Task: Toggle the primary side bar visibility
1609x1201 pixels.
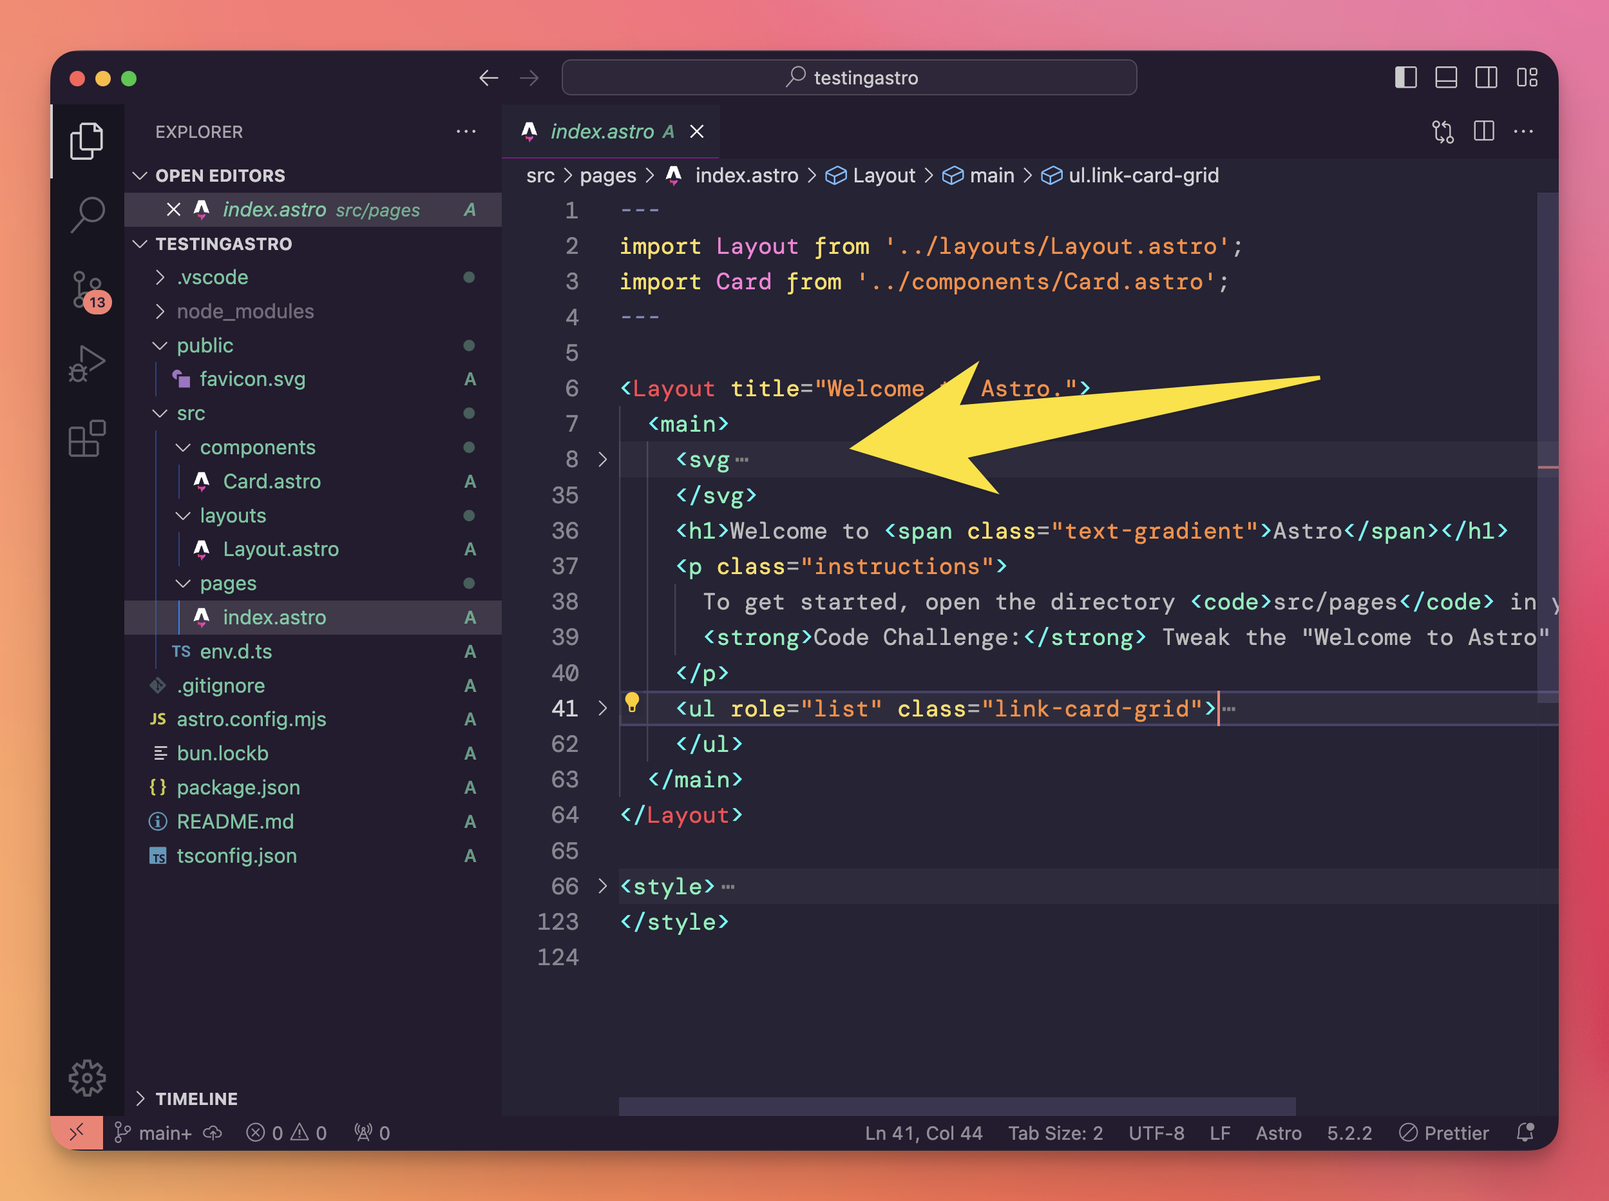Action: pyautogui.click(x=1405, y=78)
